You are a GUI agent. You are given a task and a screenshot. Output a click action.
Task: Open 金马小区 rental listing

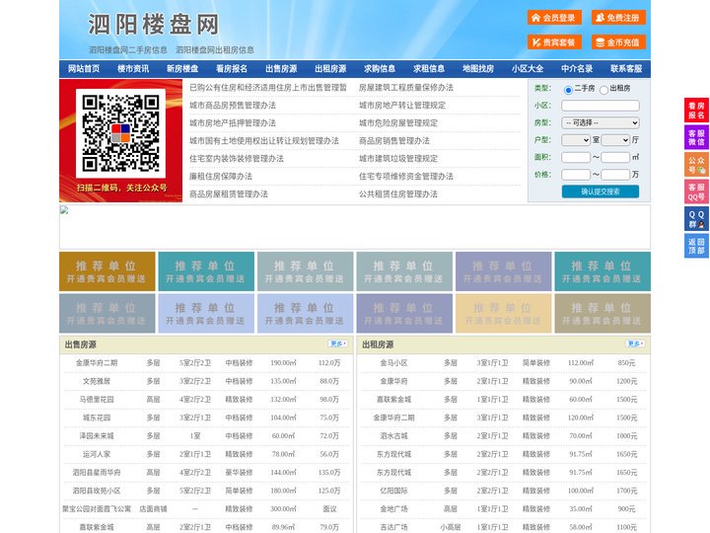click(x=393, y=363)
